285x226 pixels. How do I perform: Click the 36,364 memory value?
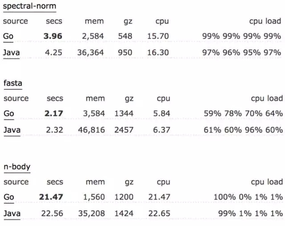pos(90,52)
